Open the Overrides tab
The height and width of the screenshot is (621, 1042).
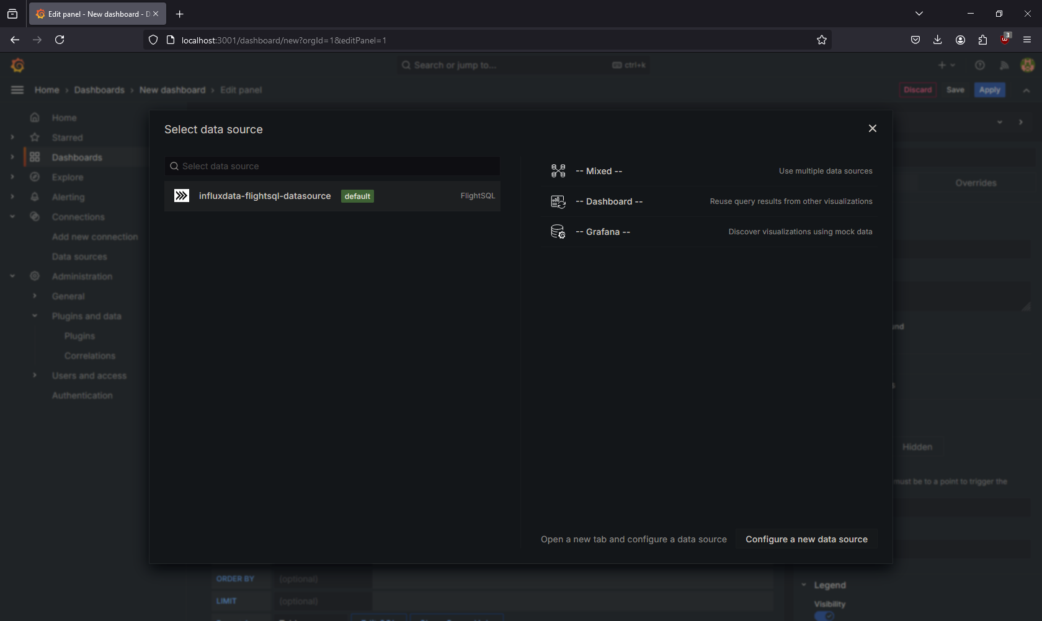[975, 183]
